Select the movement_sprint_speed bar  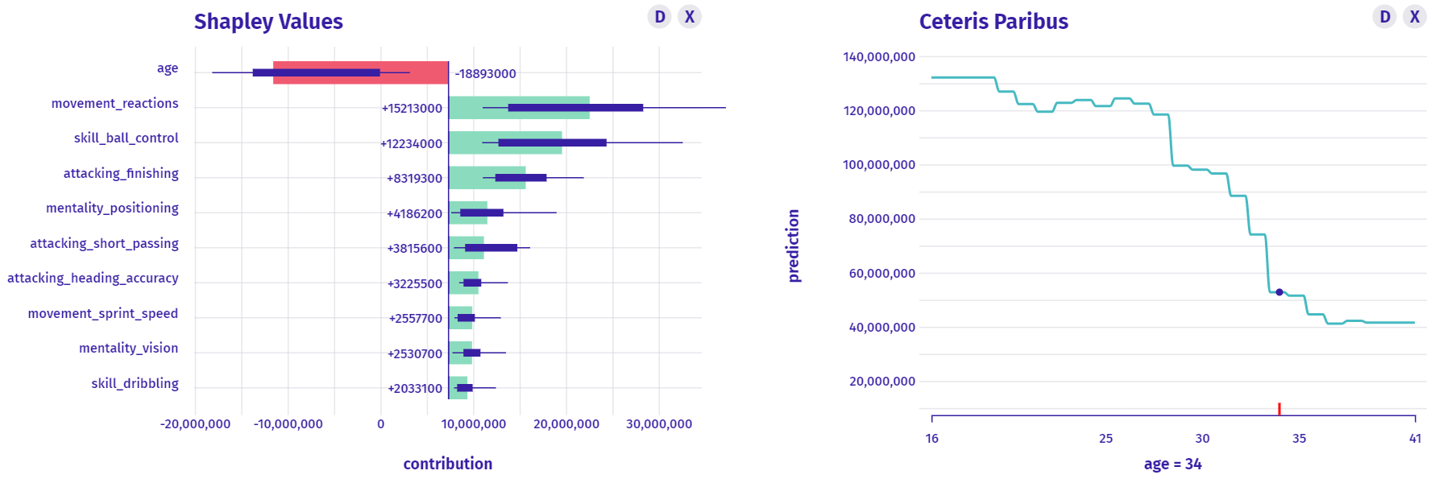pos(461,318)
